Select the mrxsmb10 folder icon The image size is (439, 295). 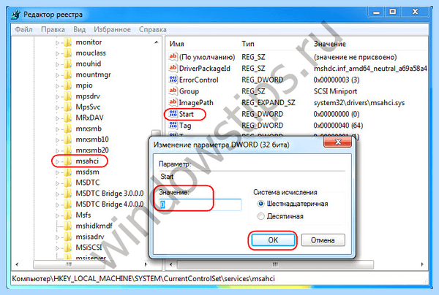click(67, 139)
